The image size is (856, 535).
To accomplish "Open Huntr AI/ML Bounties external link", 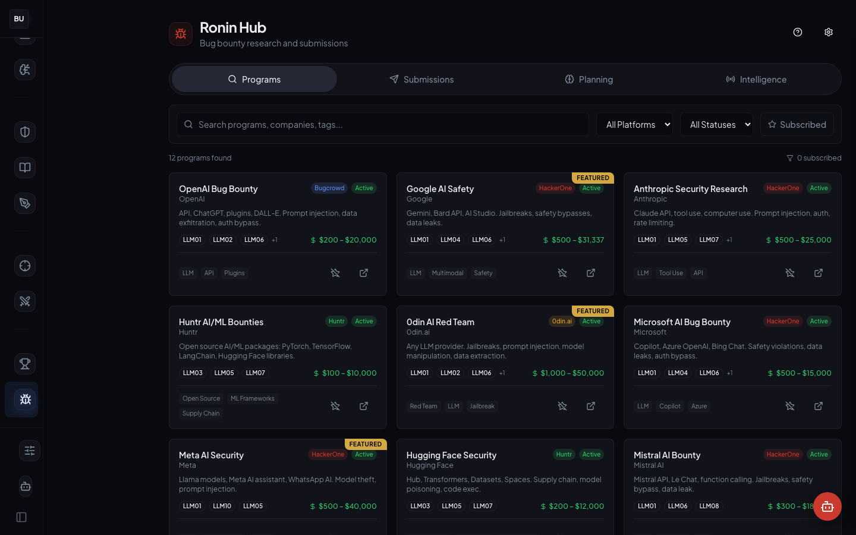I will [364, 406].
